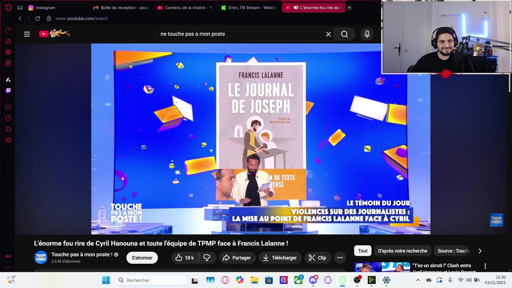Start voice search with the microphone

(x=367, y=34)
